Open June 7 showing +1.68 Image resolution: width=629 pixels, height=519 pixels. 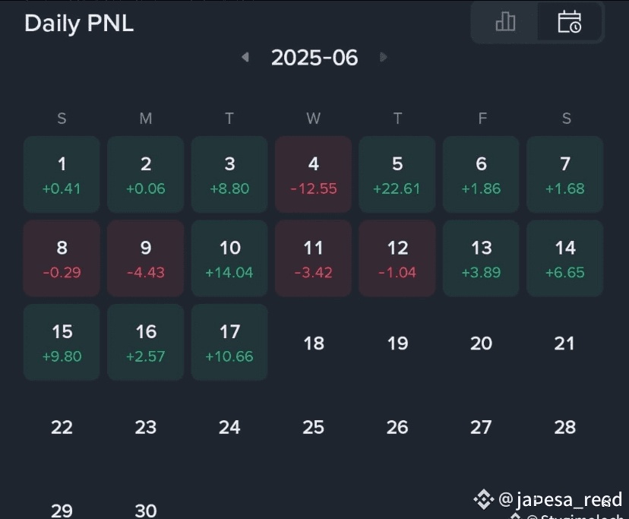564,175
